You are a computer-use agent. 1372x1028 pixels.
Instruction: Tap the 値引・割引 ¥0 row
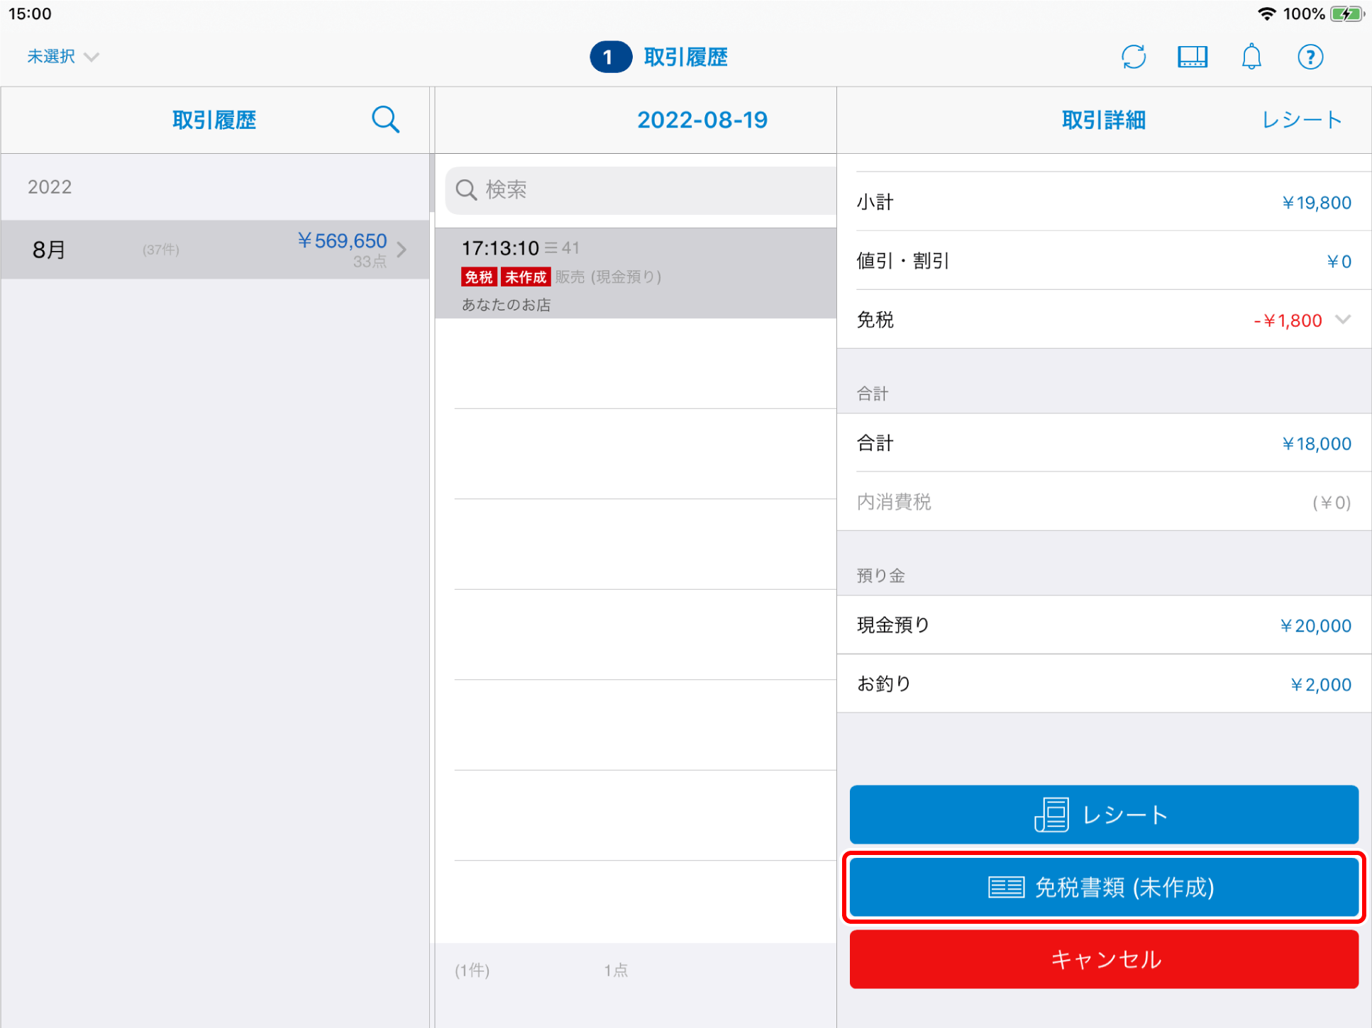[x=1104, y=261]
